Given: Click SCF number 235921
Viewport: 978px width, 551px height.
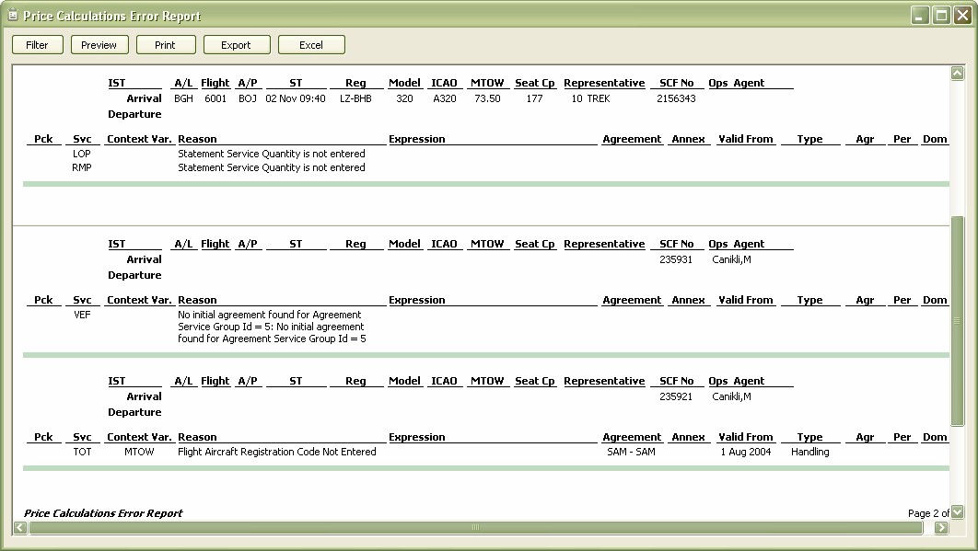Looking at the screenshot, I should click(x=676, y=396).
